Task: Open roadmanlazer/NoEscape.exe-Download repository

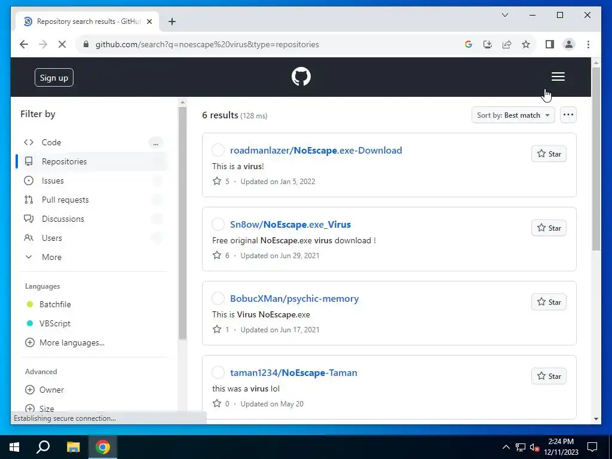Action: tap(316, 150)
